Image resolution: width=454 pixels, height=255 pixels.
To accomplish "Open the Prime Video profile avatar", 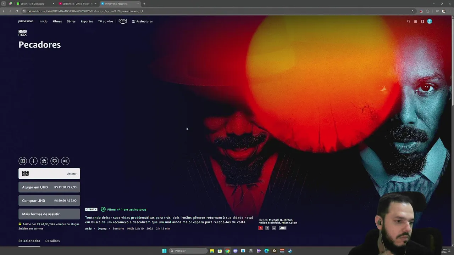I will (x=430, y=21).
